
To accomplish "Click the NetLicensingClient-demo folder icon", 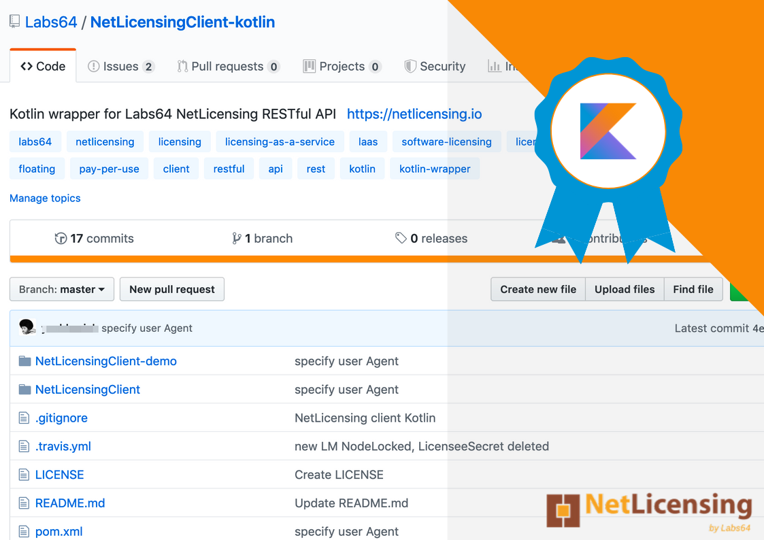I will coord(24,361).
